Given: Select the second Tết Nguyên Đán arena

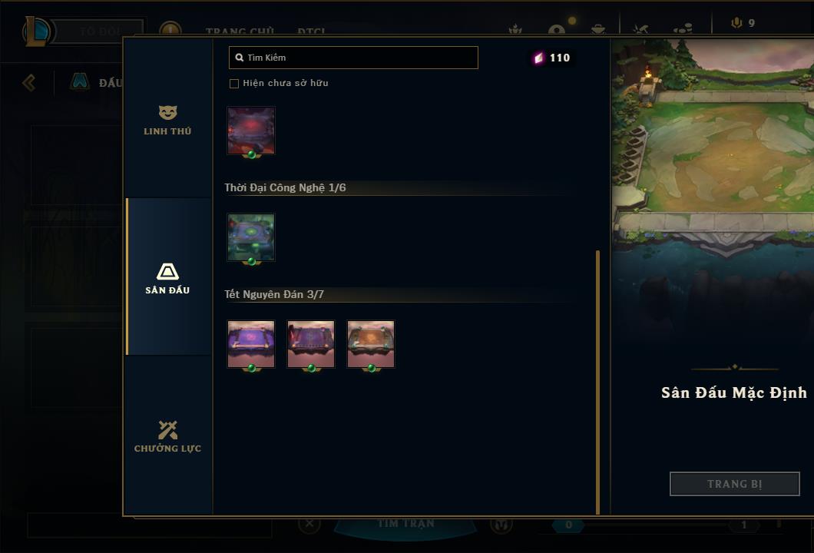Looking at the screenshot, I should 310,344.
